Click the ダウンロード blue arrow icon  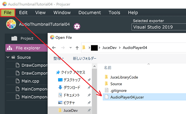click(60, 87)
